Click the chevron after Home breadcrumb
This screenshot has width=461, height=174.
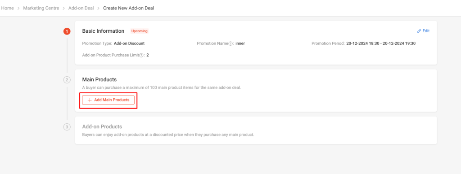[x=18, y=8]
